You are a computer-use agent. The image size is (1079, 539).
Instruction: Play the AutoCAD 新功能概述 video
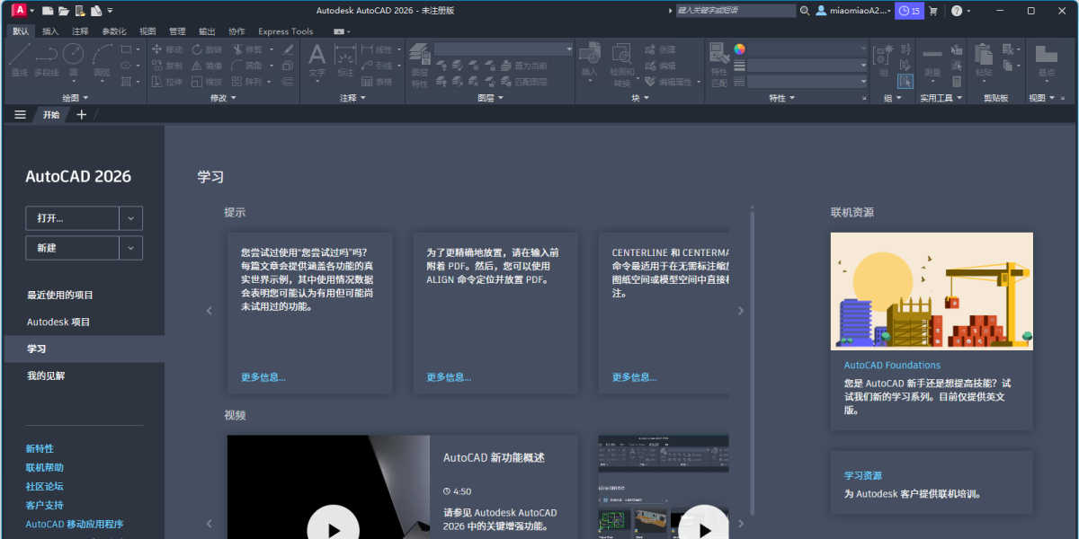point(333,528)
